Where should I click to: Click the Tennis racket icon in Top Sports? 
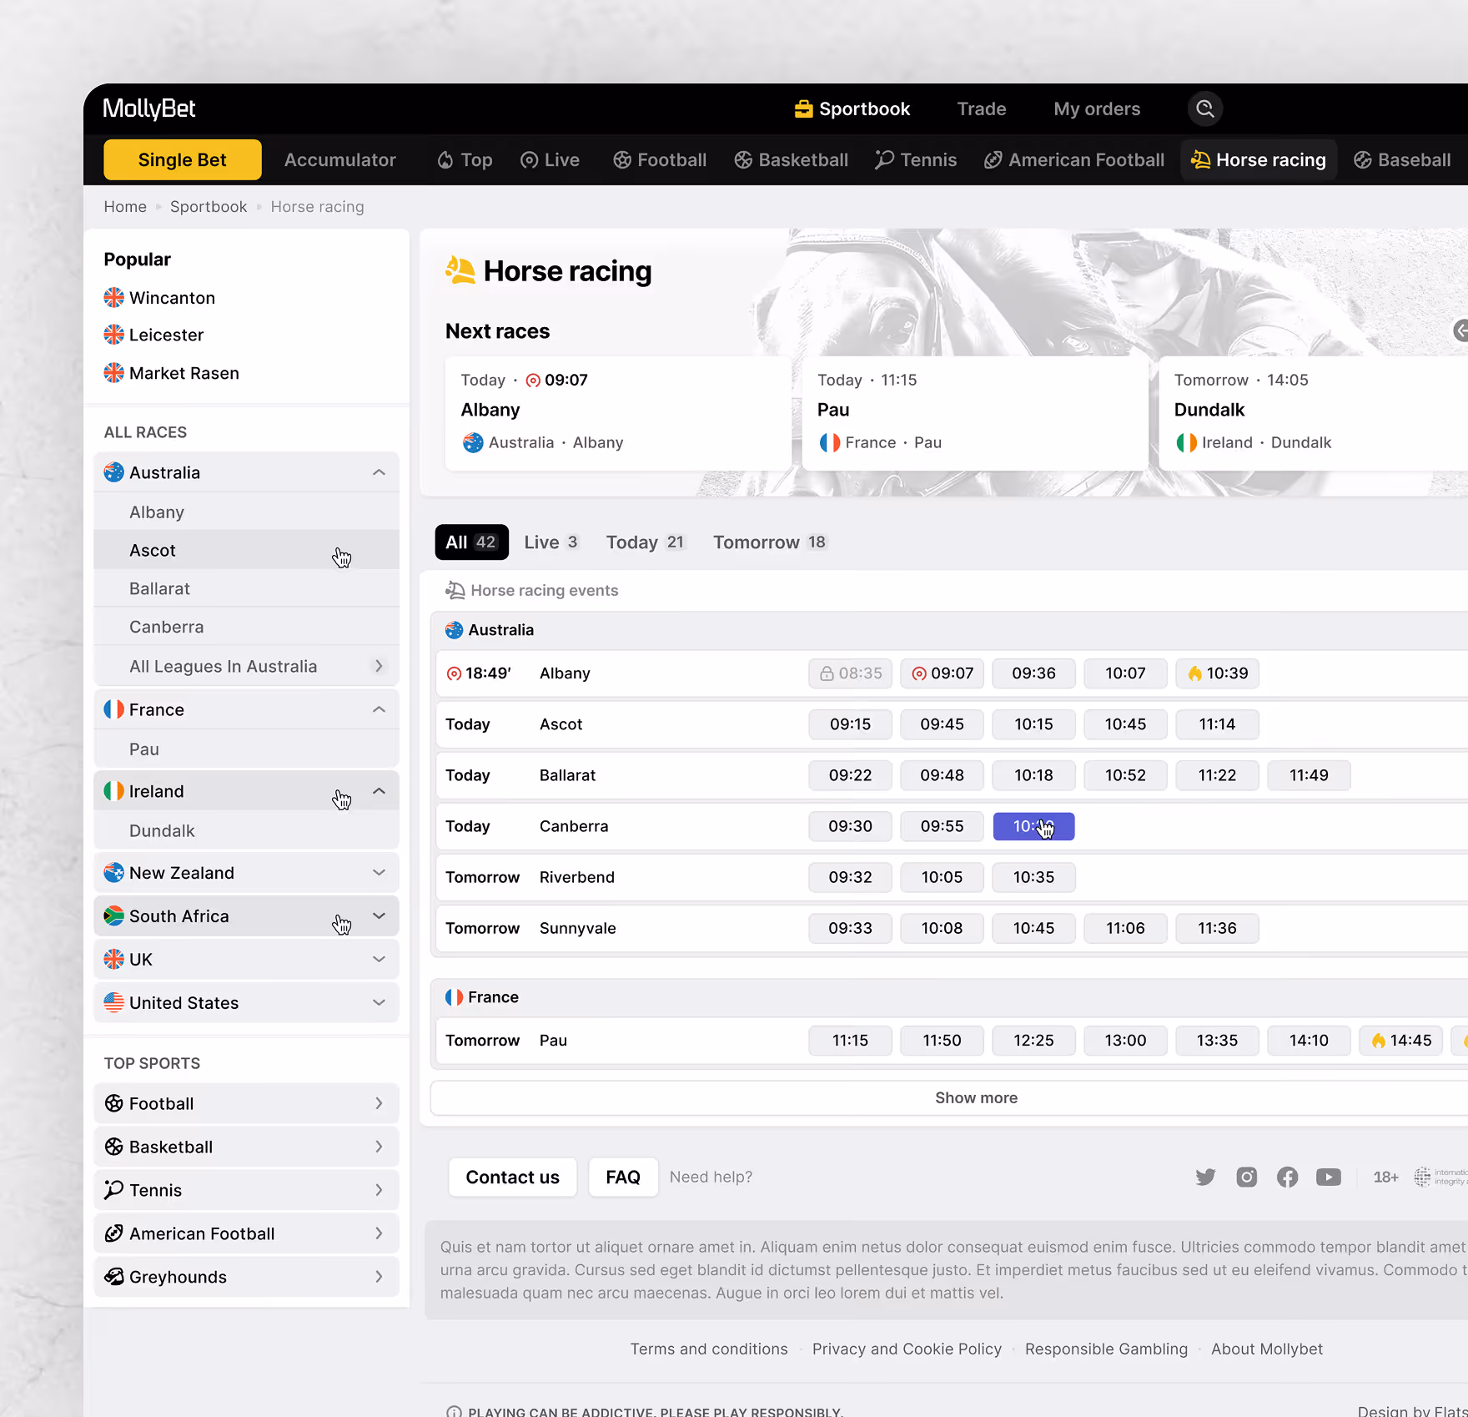point(114,1190)
